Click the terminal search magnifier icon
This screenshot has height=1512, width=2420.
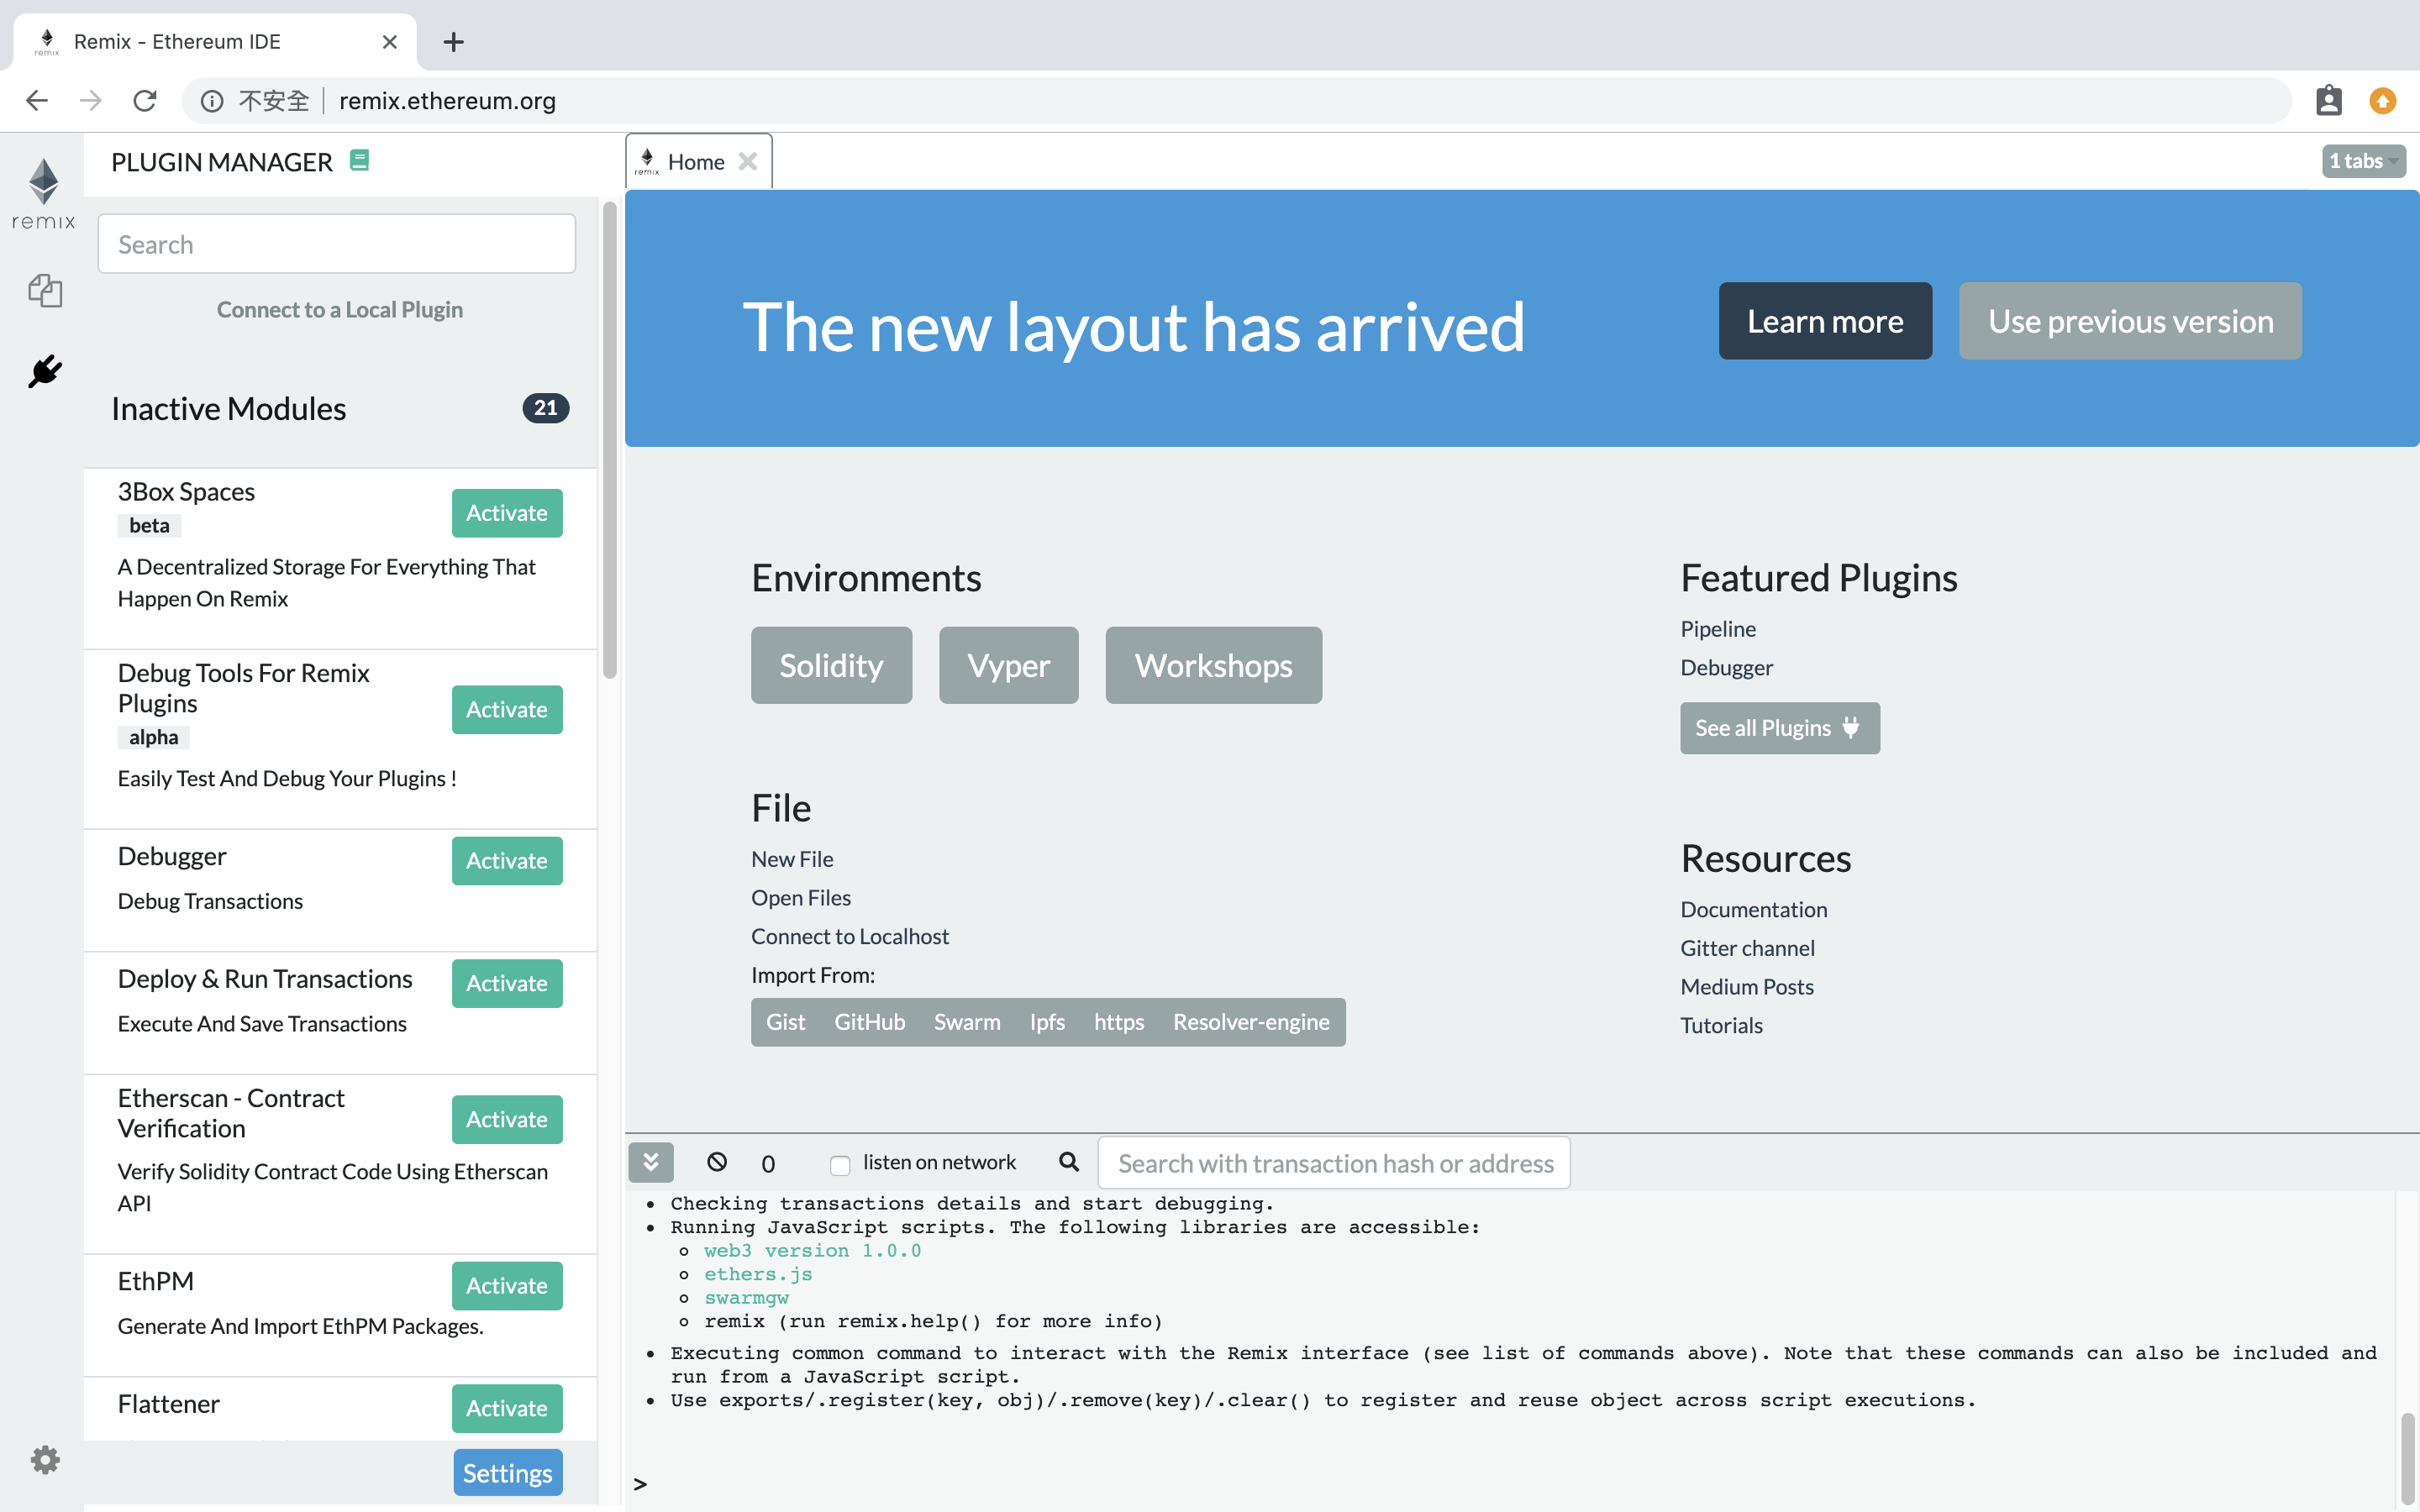1069,1162
